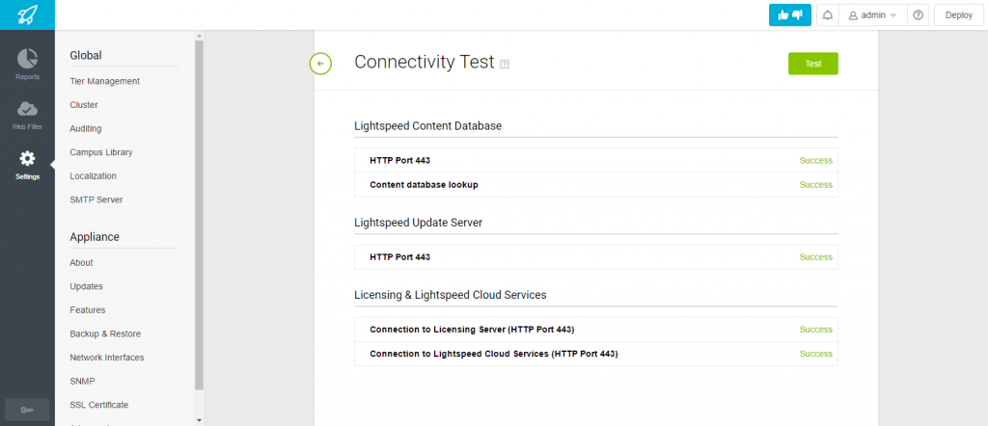The height and width of the screenshot is (426, 988).
Task: Click Licensing & Lightspeed Cloud Services heading
Action: click(450, 295)
